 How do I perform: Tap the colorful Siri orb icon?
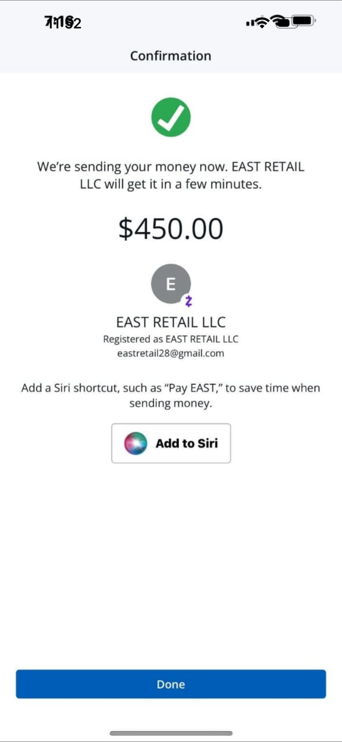[136, 443]
